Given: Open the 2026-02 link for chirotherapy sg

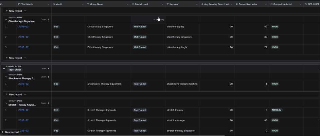Looking at the screenshot, I should click(x=23, y=27).
